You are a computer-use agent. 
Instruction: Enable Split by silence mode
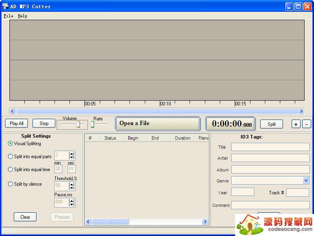(x=11, y=184)
